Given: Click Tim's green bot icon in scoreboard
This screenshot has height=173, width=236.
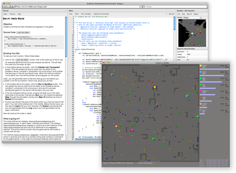Looking at the screenshot, I should (201, 85).
